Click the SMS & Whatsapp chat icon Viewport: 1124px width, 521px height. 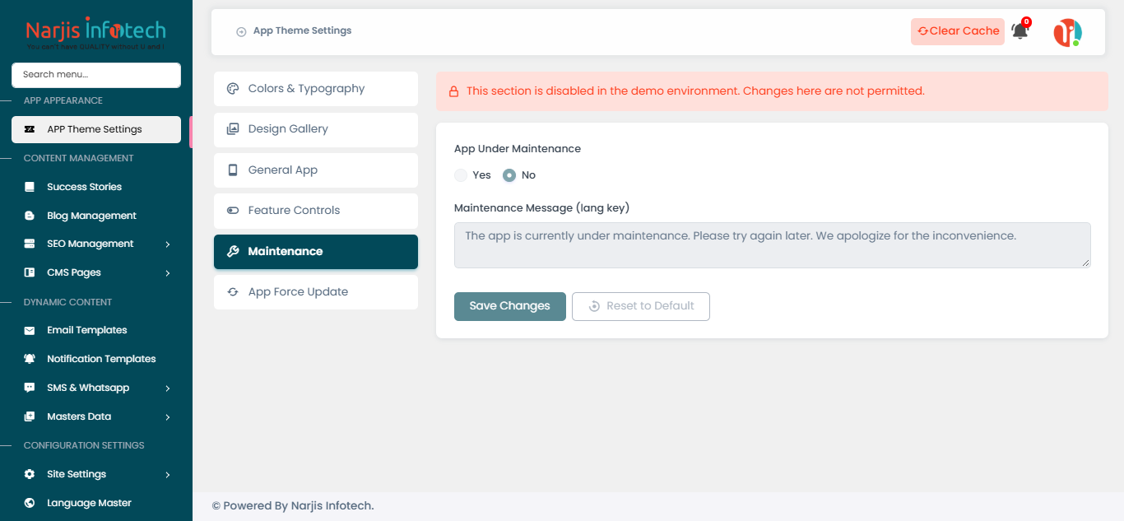[x=30, y=388]
